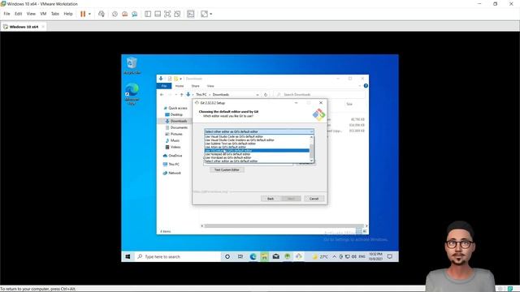
Task: Click the editor selection combo box in Git Setup
Action: tap(259, 131)
